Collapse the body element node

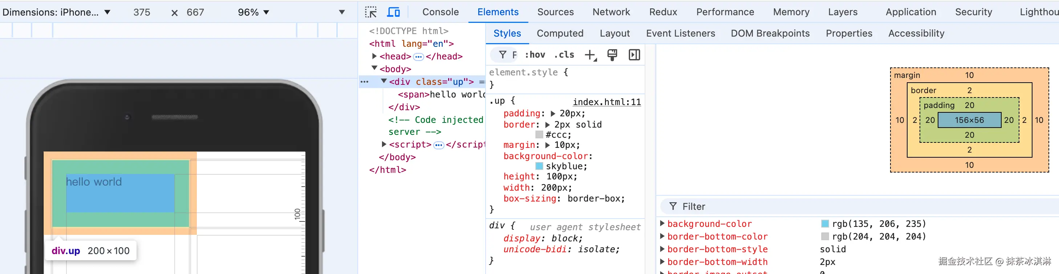[x=374, y=68]
